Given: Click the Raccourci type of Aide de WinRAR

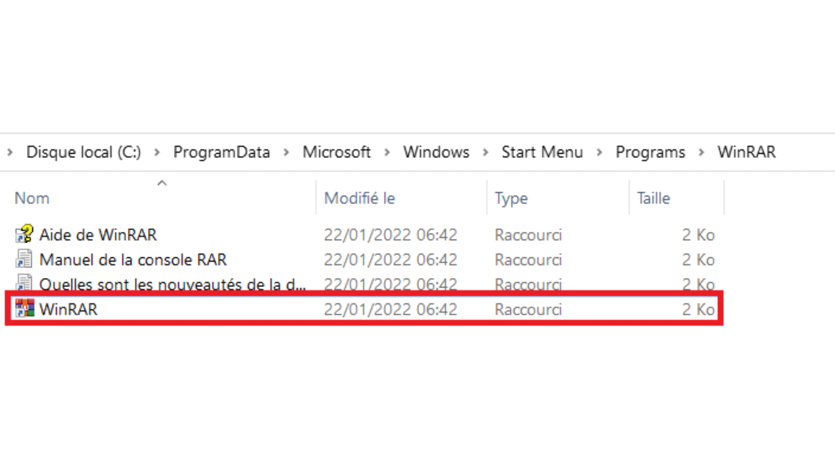Looking at the screenshot, I should pyautogui.click(x=528, y=235).
